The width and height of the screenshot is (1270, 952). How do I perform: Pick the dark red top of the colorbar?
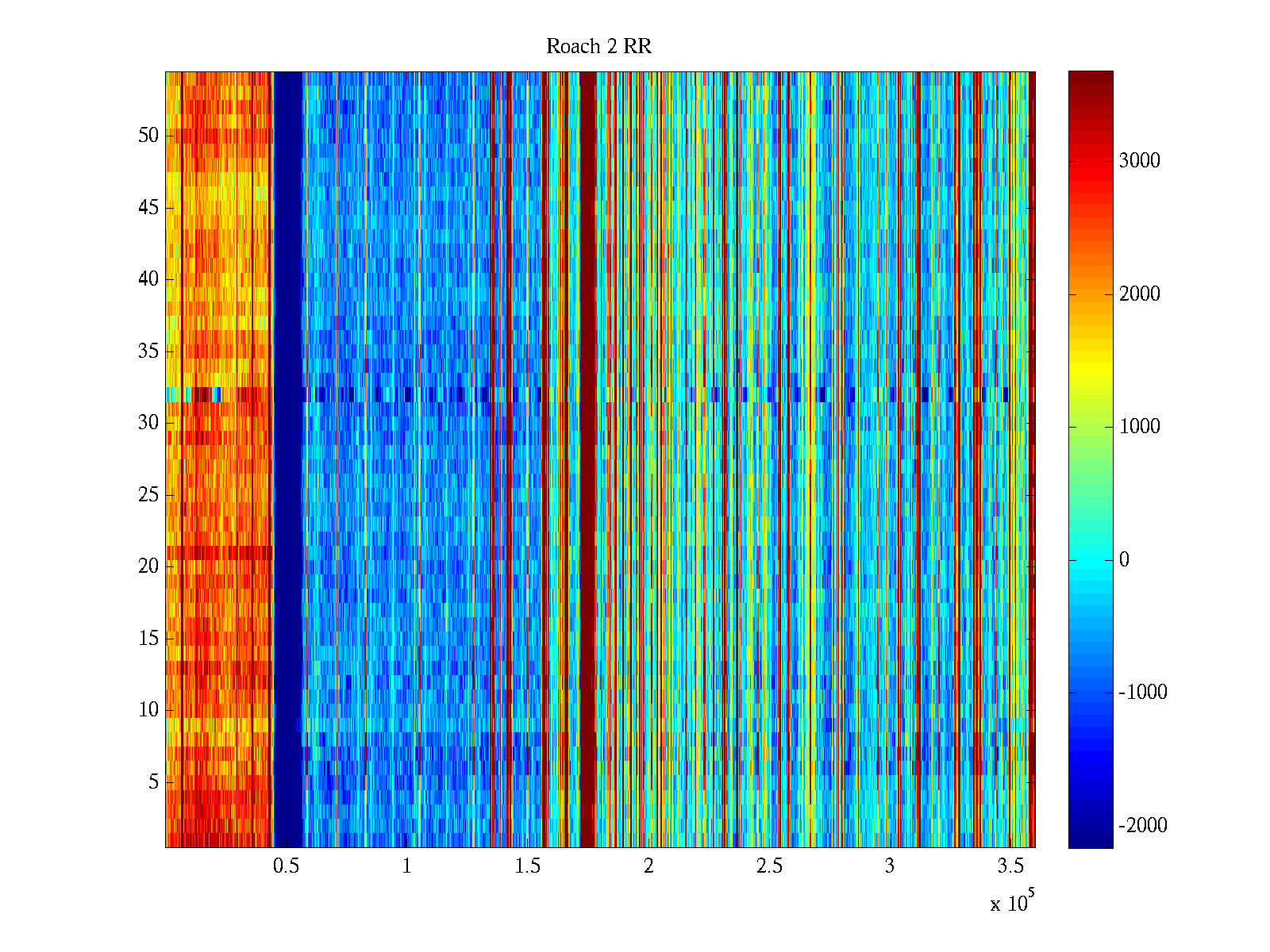tap(1090, 79)
